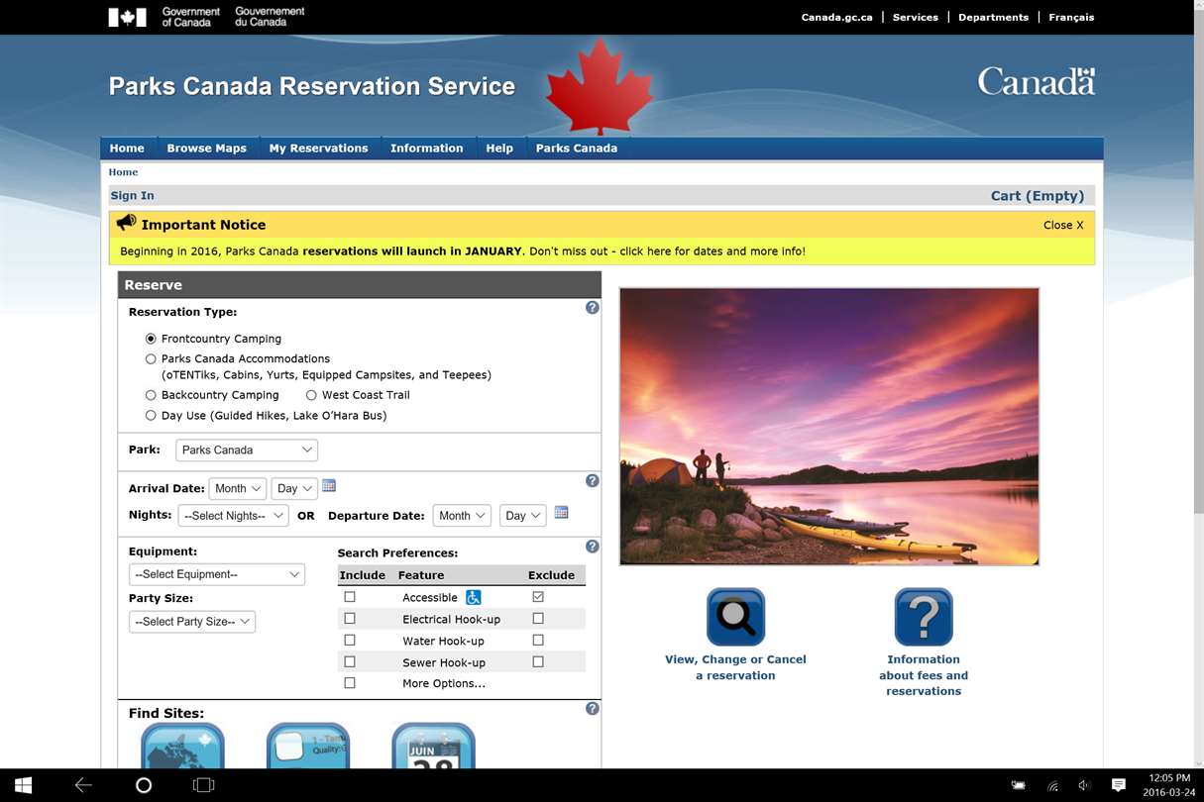Open the Information navigation tab
The image size is (1204, 802).
427,149
